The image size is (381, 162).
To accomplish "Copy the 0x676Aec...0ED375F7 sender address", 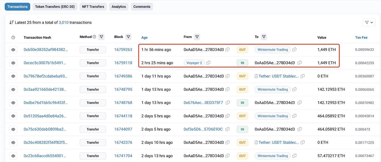I will (x=227, y=103).
